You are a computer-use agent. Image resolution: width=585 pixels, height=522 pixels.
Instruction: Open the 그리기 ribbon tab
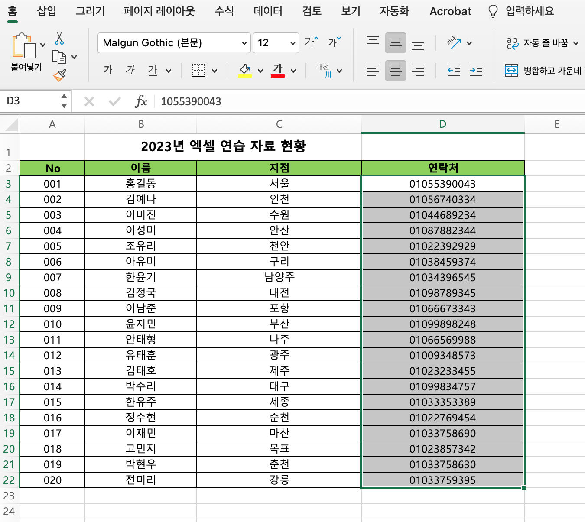click(90, 11)
